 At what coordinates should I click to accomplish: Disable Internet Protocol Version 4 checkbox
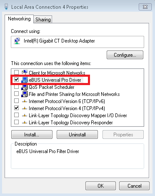(x=16, y=108)
